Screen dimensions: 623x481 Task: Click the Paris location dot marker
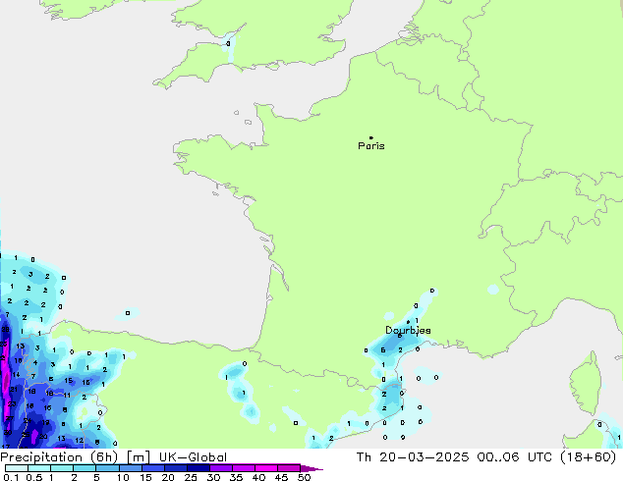click(371, 137)
